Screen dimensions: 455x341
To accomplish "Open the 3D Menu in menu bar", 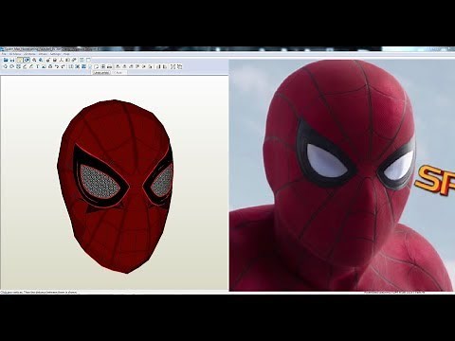I will pyautogui.click(x=15, y=54).
